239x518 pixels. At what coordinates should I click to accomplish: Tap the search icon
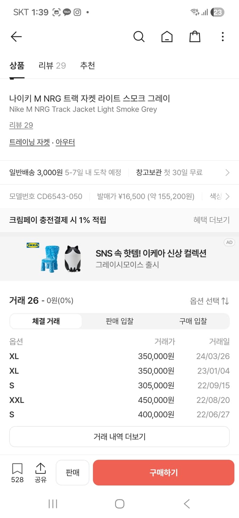pos(139,37)
